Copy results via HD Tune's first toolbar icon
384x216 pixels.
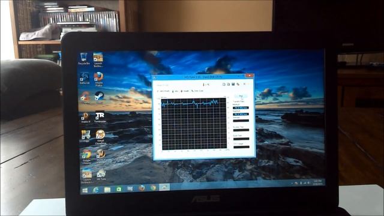click(224, 84)
